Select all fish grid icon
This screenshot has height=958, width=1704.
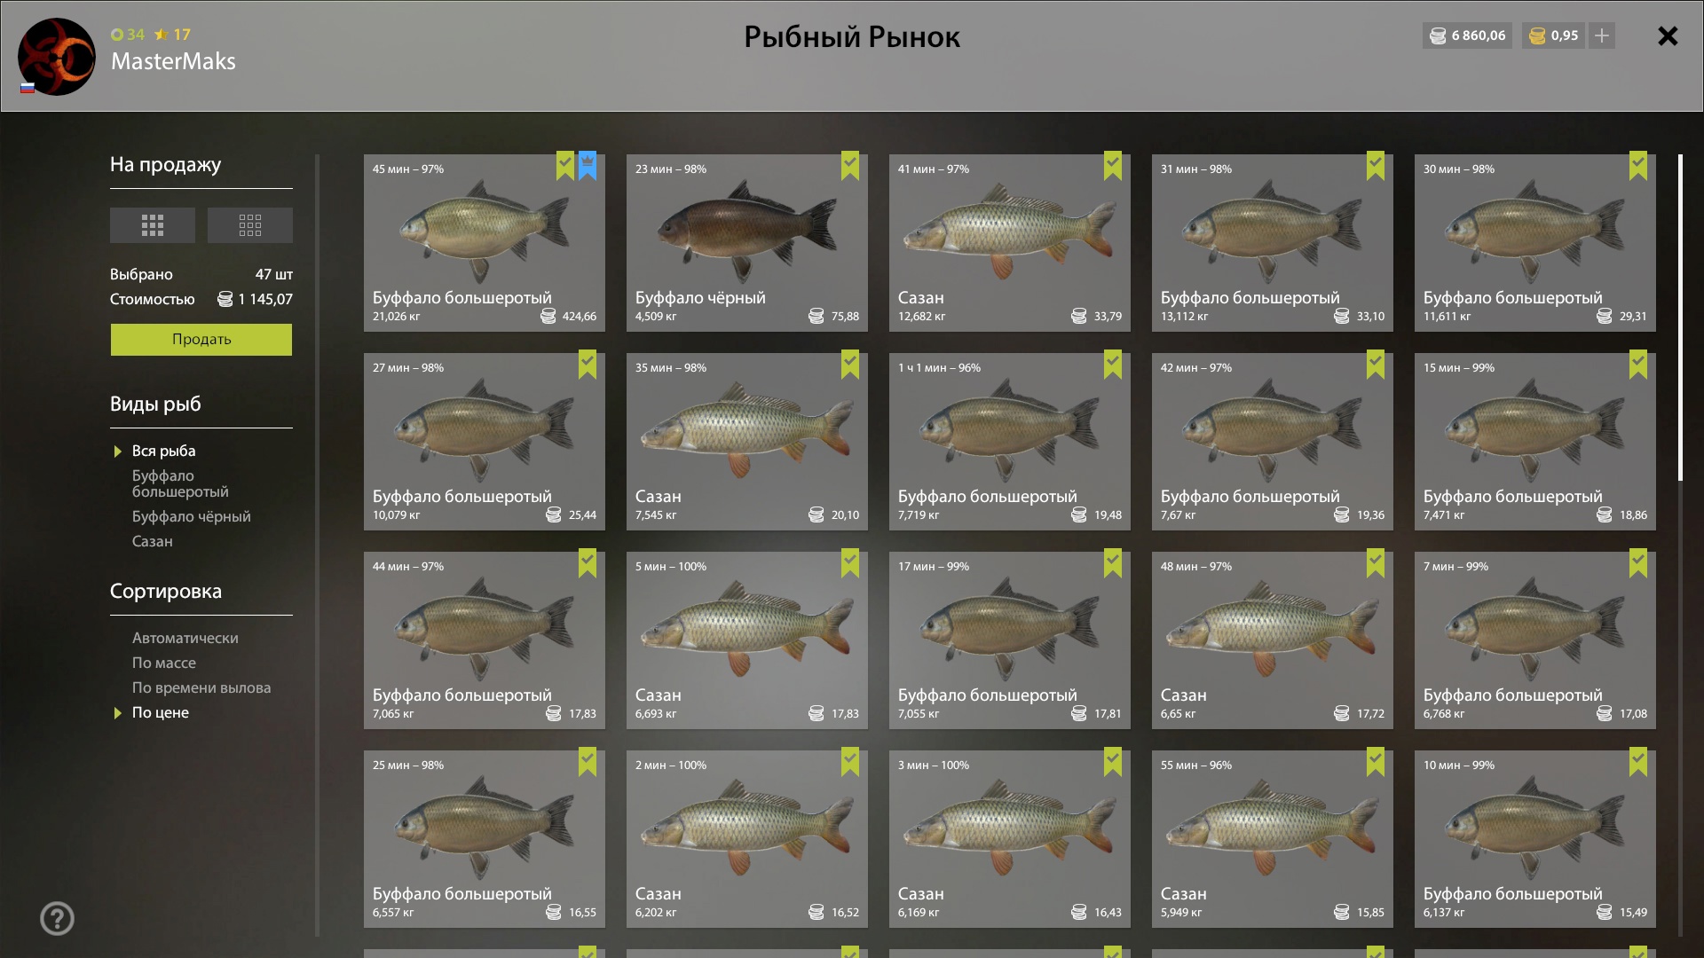point(153,225)
